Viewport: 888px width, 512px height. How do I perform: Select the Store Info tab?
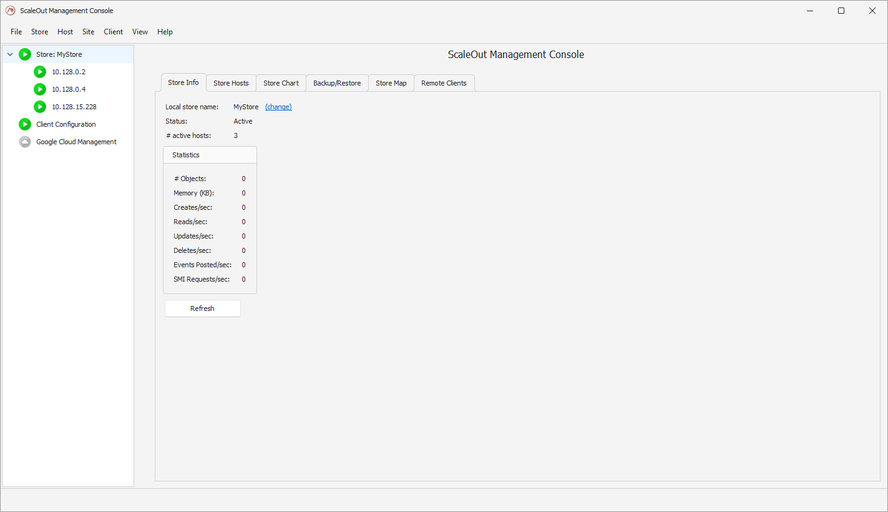tap(183, 82)
